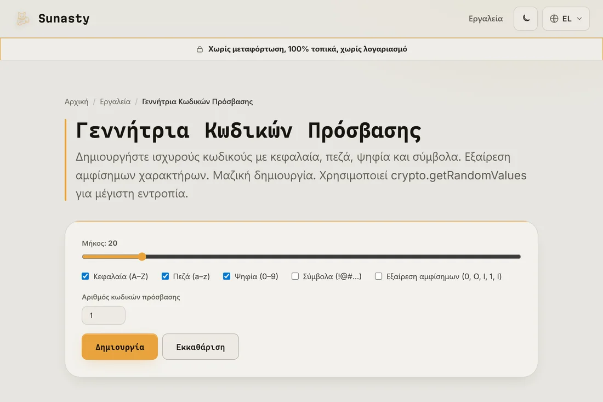Click the Μήκος: 20 label
603x402 pixels.
[x=100, y=243]
